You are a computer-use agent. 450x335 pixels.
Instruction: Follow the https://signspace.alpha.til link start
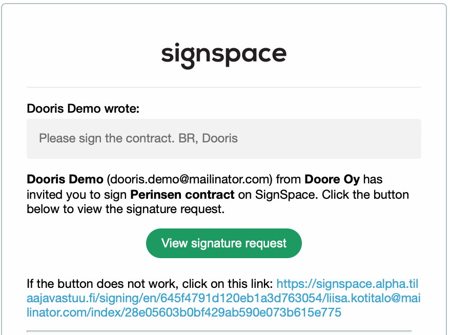[347, 284]
